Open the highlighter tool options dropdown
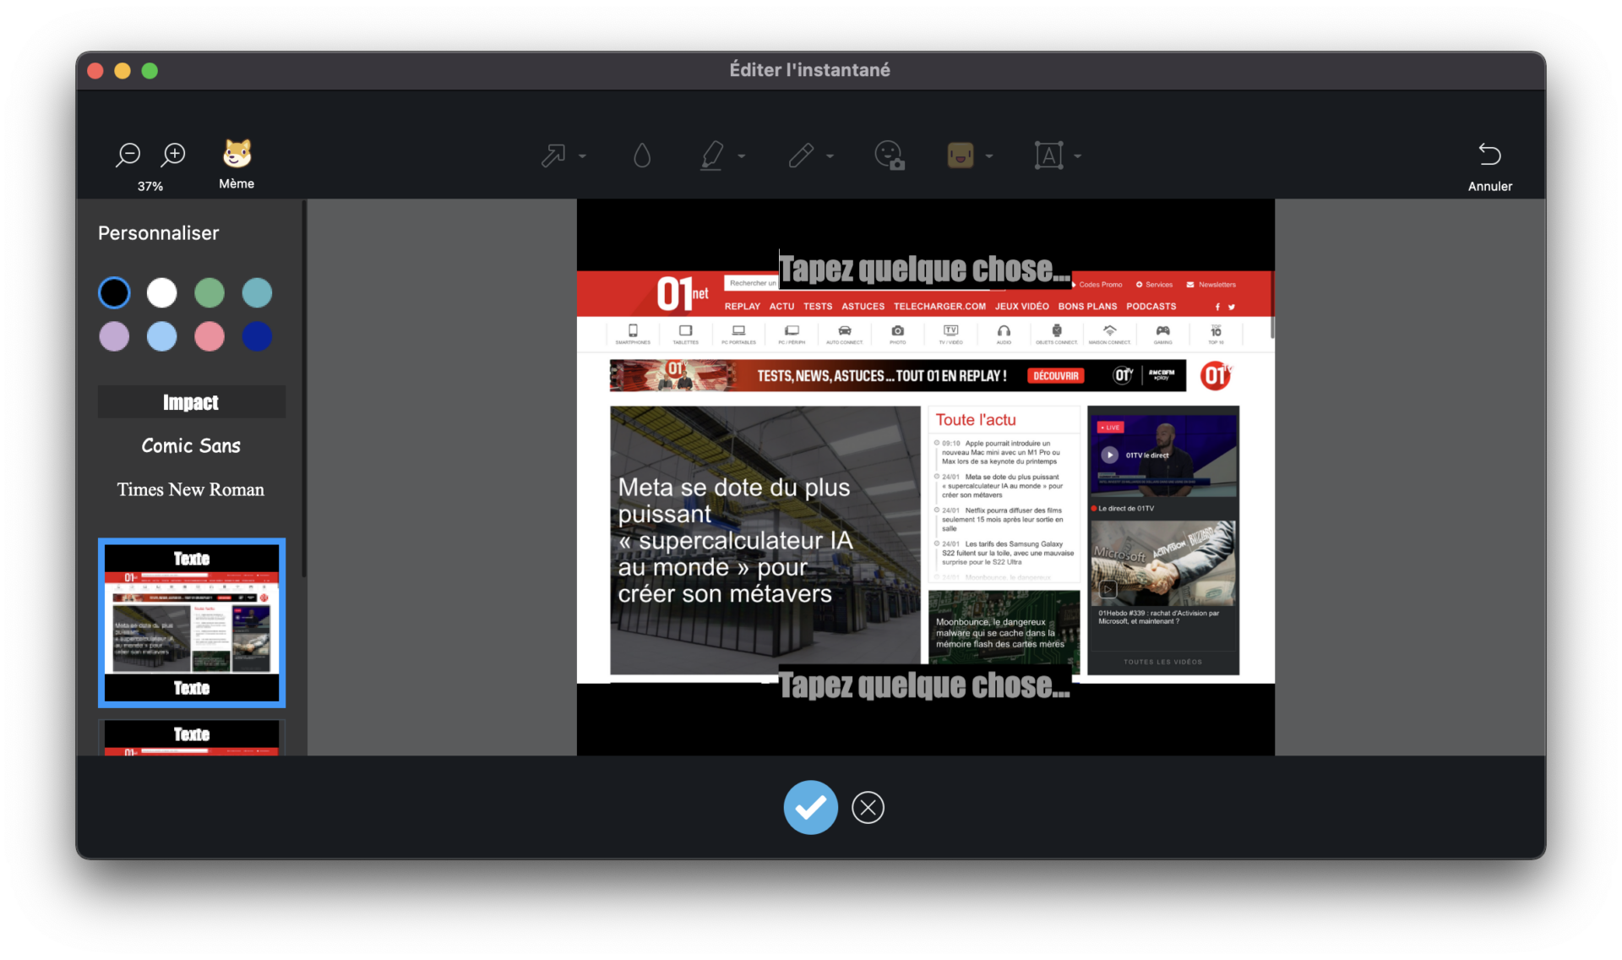This screenshot has width=1622, height=960. (x=741, y=155)
